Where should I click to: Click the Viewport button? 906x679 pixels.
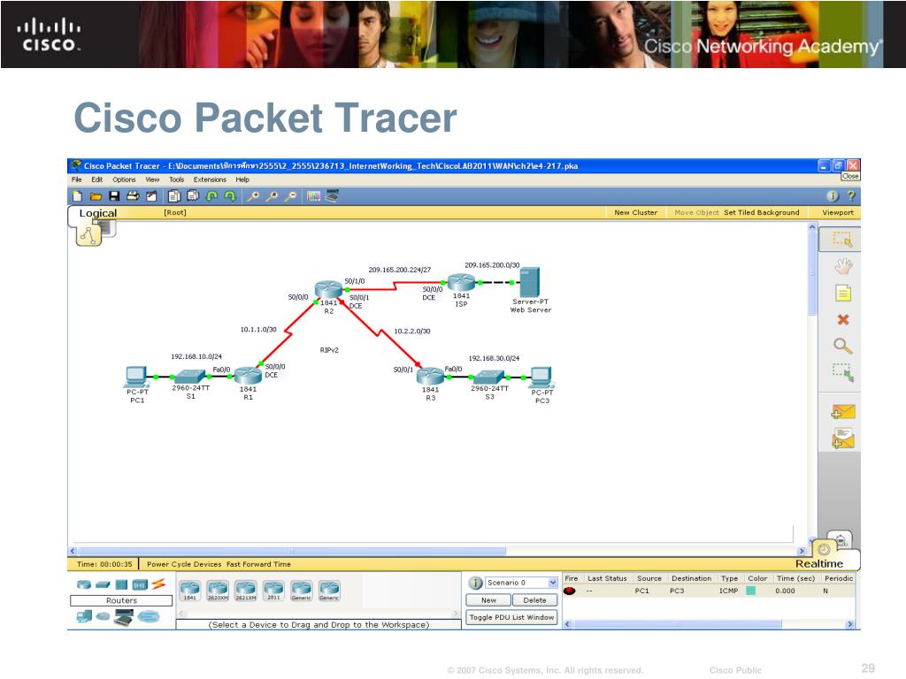(838, 212)
